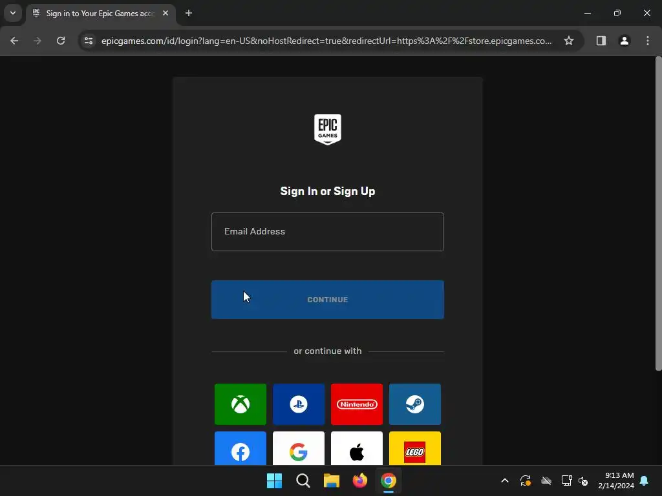The image size is (662, 496).
Task: Click the Chrome taskbar icon
Action: coord(389,480)
